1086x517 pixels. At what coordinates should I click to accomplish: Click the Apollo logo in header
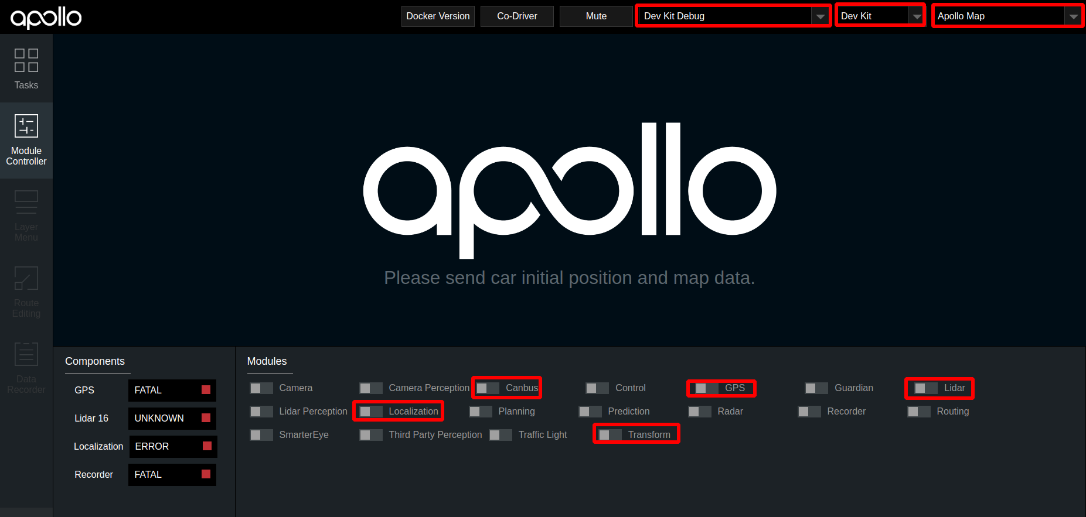point(46,17)
